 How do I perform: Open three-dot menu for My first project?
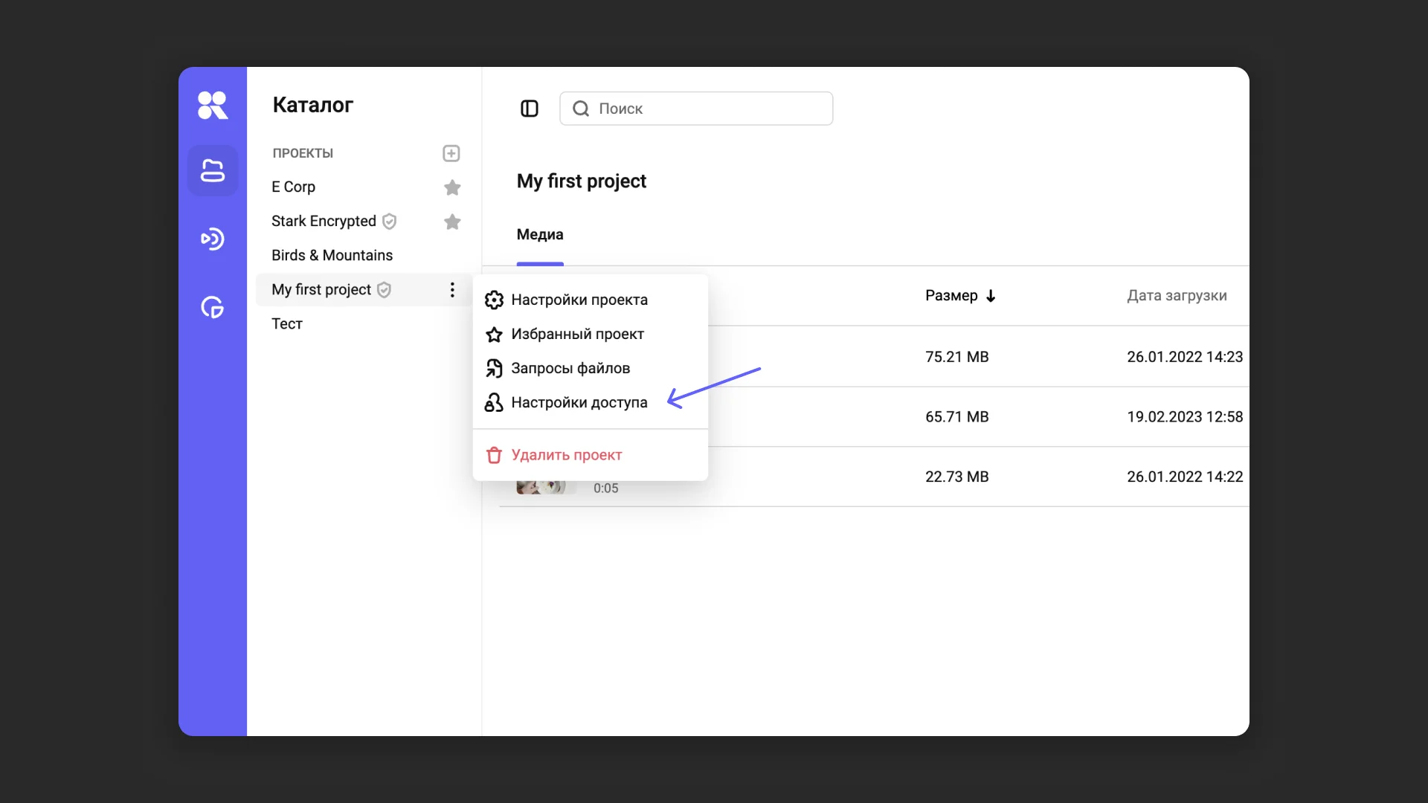[452, 290]
